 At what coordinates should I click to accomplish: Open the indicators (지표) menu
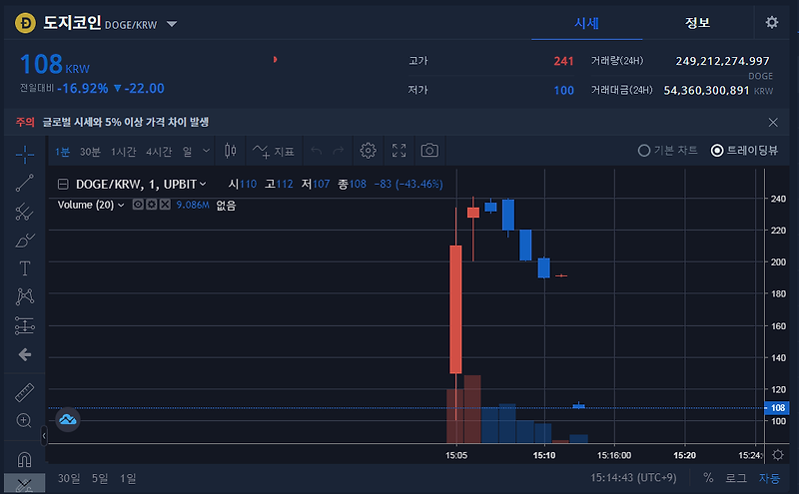coord(274,151)
